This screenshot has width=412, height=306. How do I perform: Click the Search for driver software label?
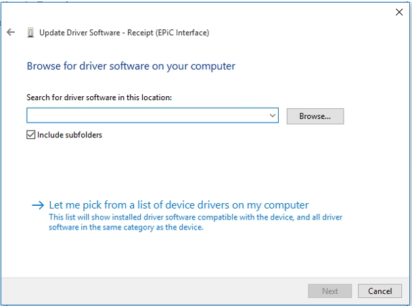(99, 97)
